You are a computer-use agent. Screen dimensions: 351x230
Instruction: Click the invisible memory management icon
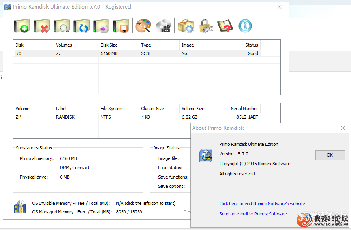20,207
